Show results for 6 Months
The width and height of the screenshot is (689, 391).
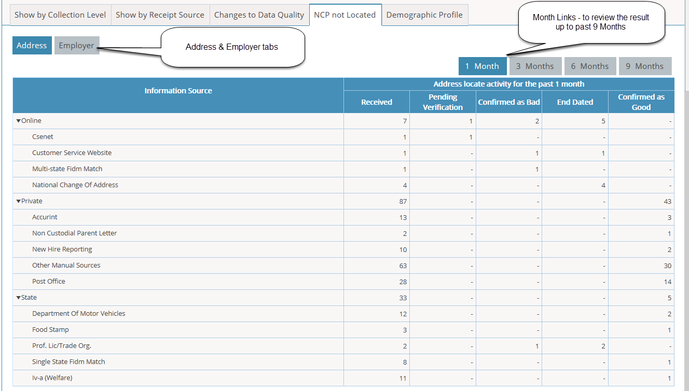(590, 66)
